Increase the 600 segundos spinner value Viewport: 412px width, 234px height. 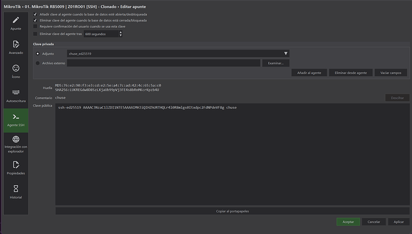tap(121, 33)
